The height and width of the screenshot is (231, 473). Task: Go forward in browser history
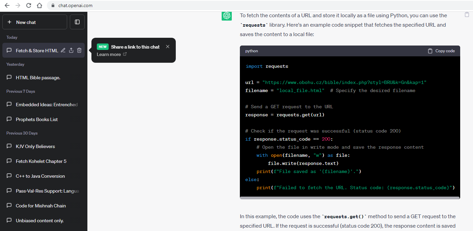18,5
